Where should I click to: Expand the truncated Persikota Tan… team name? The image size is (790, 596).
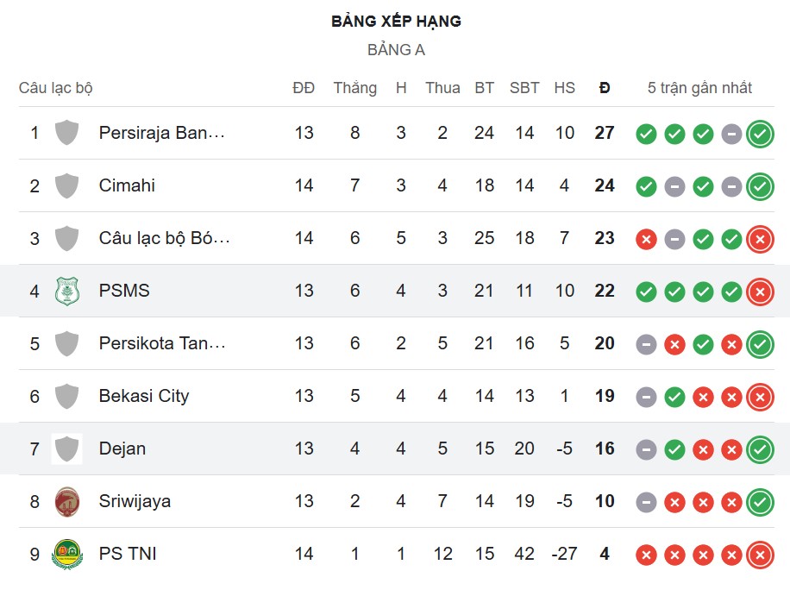click(164, 344)
